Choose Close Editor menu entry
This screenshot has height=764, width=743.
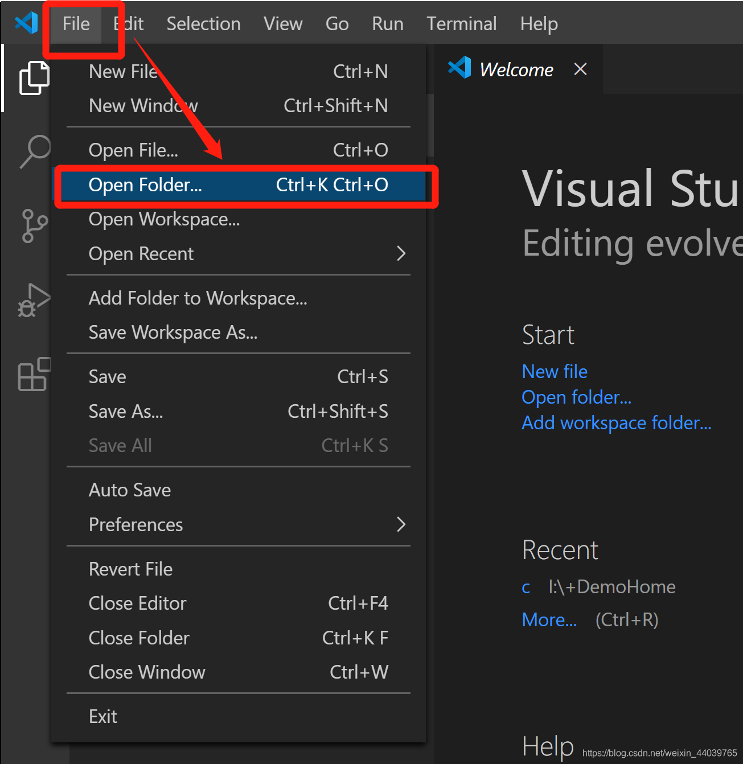239,603
